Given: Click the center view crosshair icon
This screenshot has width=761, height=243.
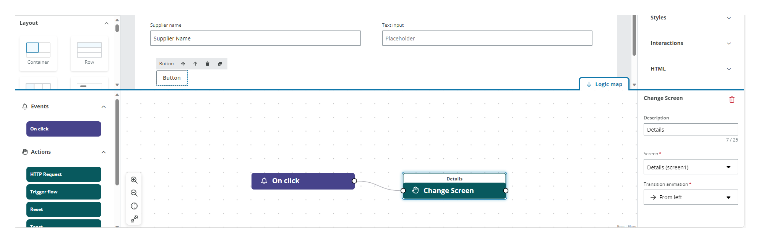Looking at the screenshot, I should (134, 206).
